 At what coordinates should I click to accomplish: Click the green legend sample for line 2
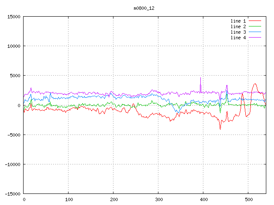tap(255, 26)
